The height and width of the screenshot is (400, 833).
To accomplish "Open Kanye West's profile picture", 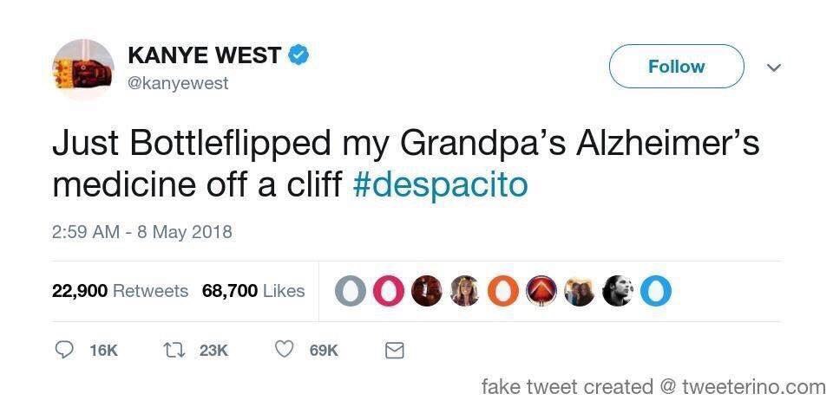I will [83, 69].
